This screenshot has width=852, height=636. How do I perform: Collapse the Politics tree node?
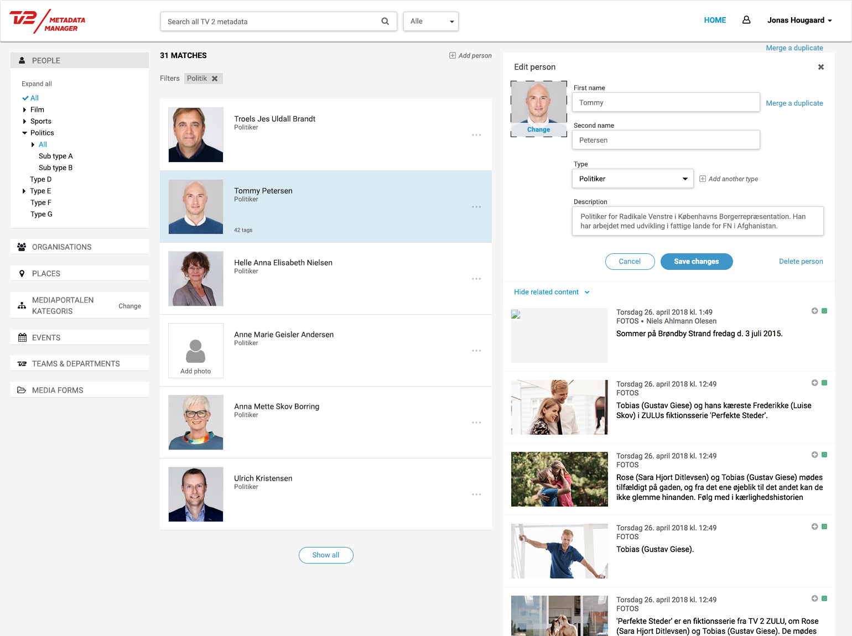[x=24, y=133]
